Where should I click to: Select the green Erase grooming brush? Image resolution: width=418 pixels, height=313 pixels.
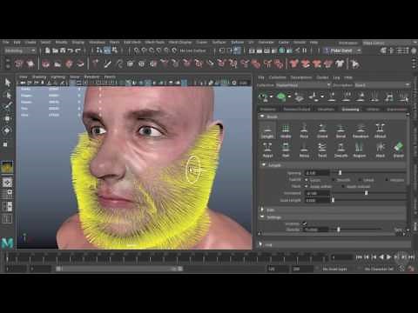399,150
